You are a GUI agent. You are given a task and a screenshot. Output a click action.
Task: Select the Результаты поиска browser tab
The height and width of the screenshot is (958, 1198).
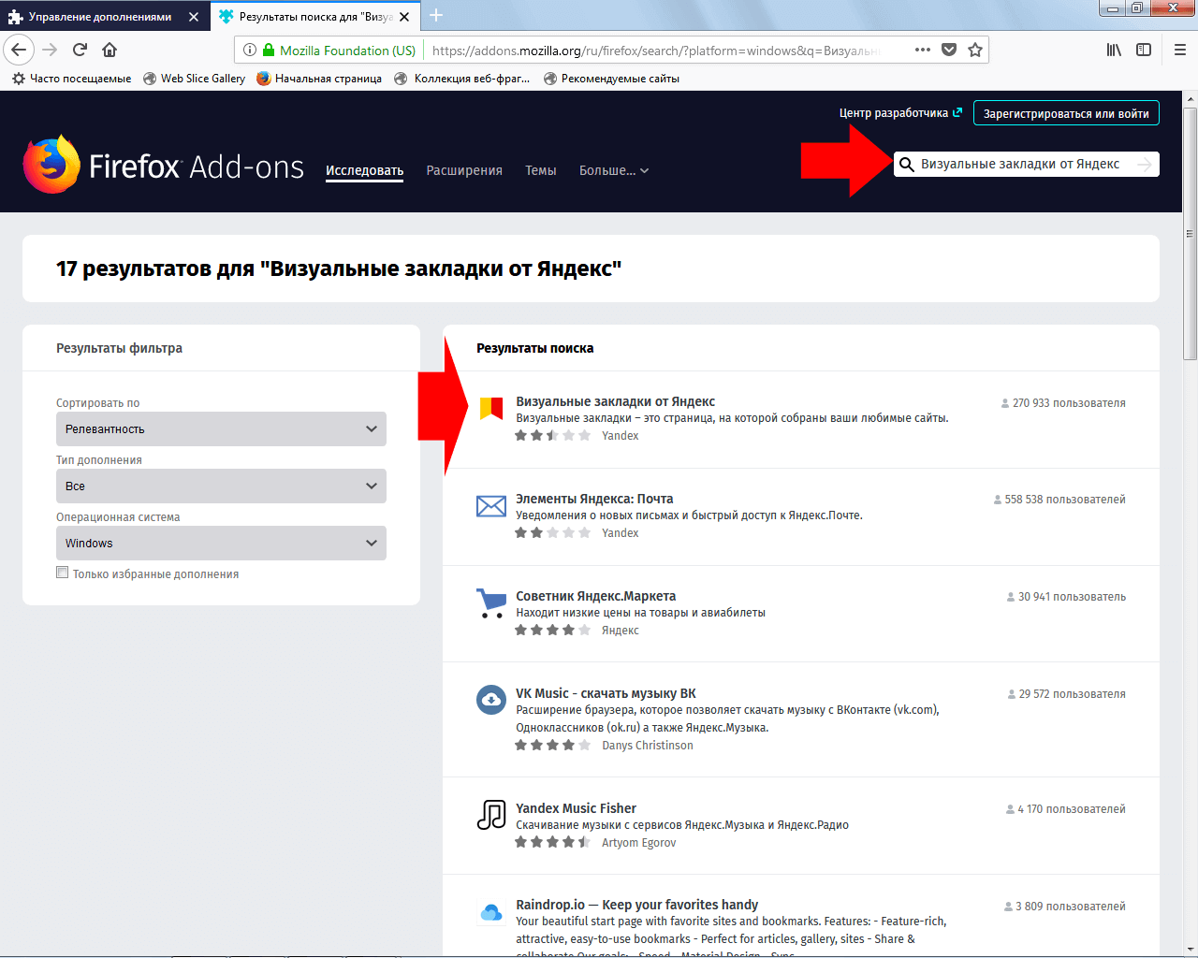(x=315, y=17)
